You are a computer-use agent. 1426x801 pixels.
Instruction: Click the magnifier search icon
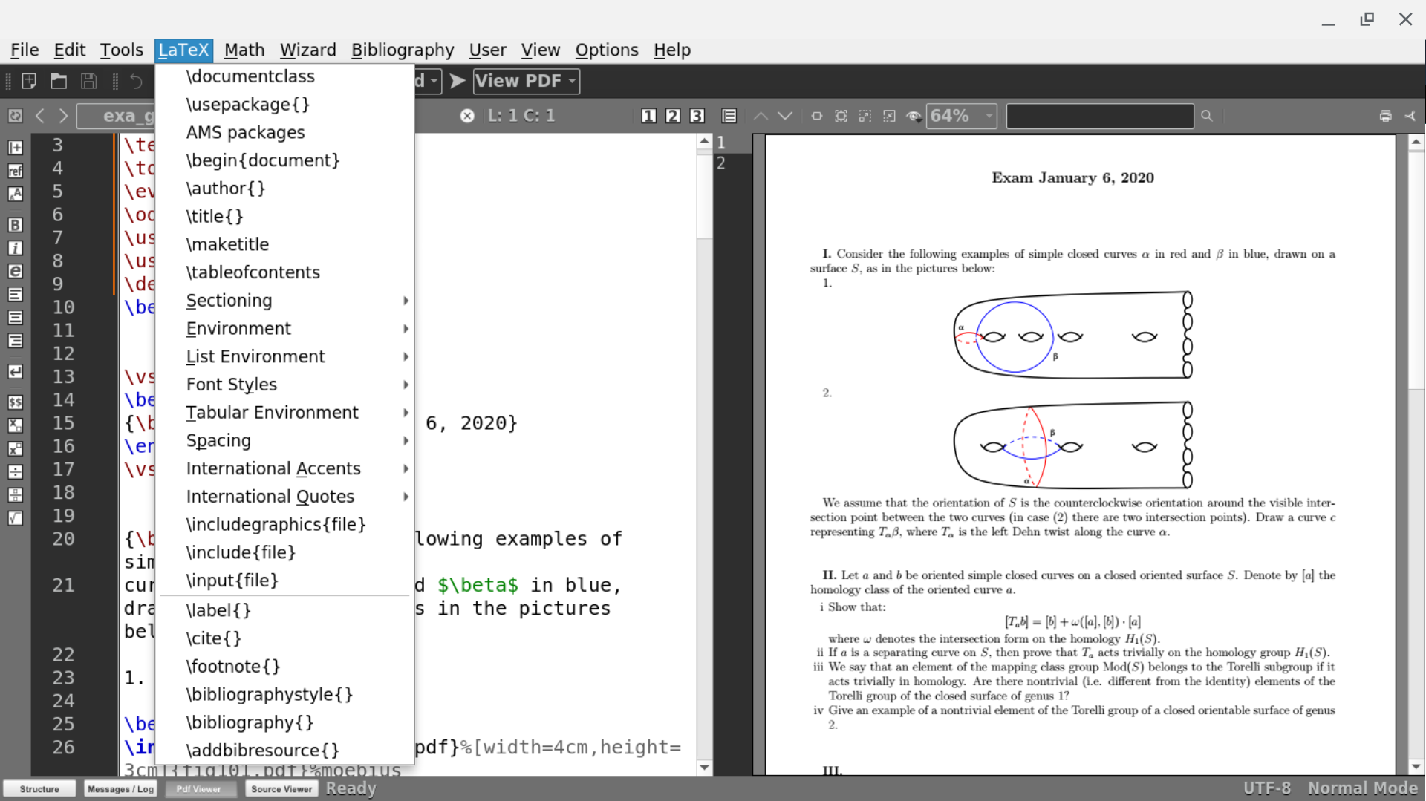coord(1207,116)
